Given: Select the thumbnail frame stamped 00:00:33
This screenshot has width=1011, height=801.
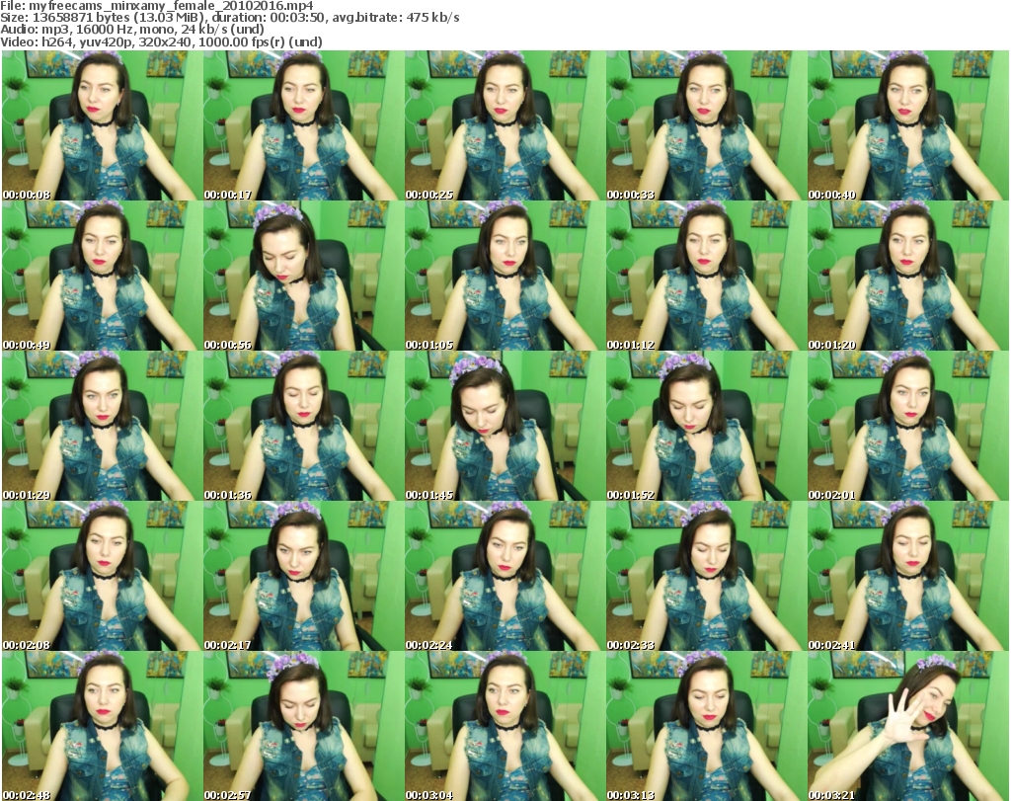Looking at the screenshot, I should [x=706, y=125].
